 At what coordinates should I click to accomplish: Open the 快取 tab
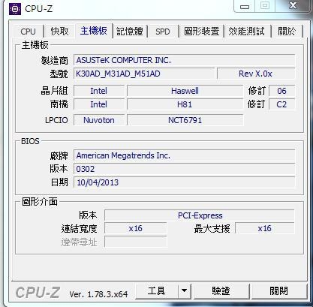click(59, 32)
